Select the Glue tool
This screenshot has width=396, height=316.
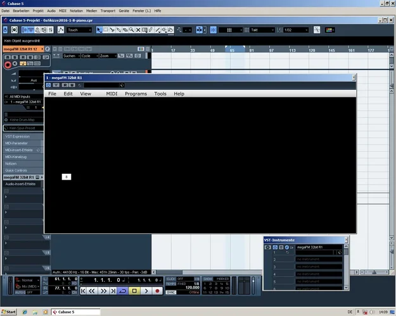118,30
